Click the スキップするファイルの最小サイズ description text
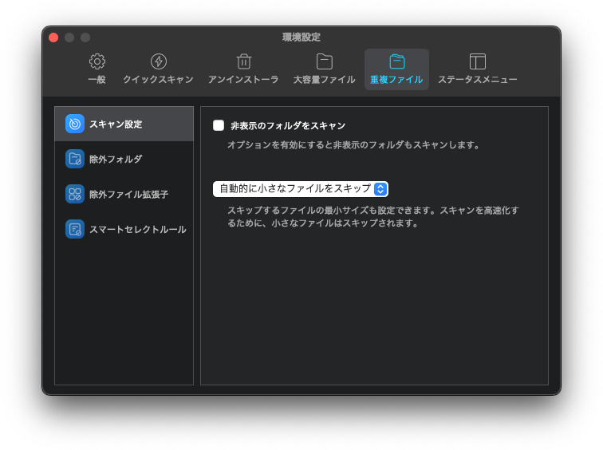This screenshot has height=450, width=603. pyautogui.click(x=373, y=216)
